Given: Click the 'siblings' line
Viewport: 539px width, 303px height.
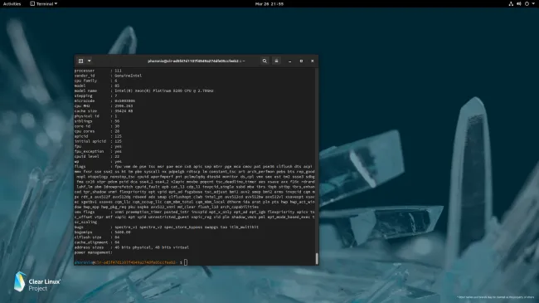Looking at the screenshot, I should 97,121.
